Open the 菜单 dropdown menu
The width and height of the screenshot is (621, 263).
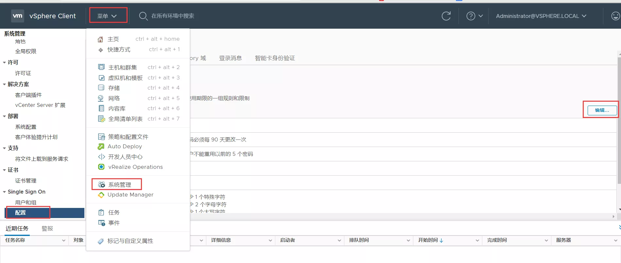(x=108, y=16)
